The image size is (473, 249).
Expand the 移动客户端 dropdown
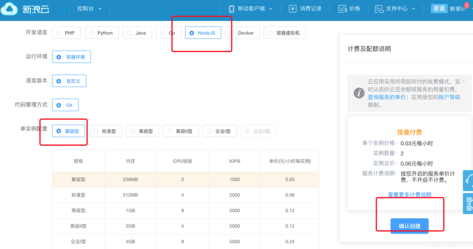tap(271, 9)
